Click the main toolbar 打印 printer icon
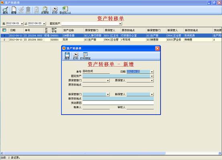This screenshot has height=160, width=222. (55, 10)
